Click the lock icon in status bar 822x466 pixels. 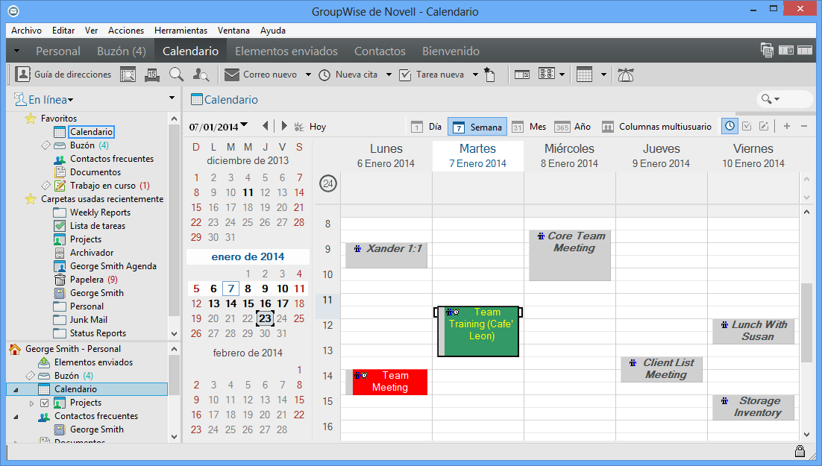coord(800,451)
